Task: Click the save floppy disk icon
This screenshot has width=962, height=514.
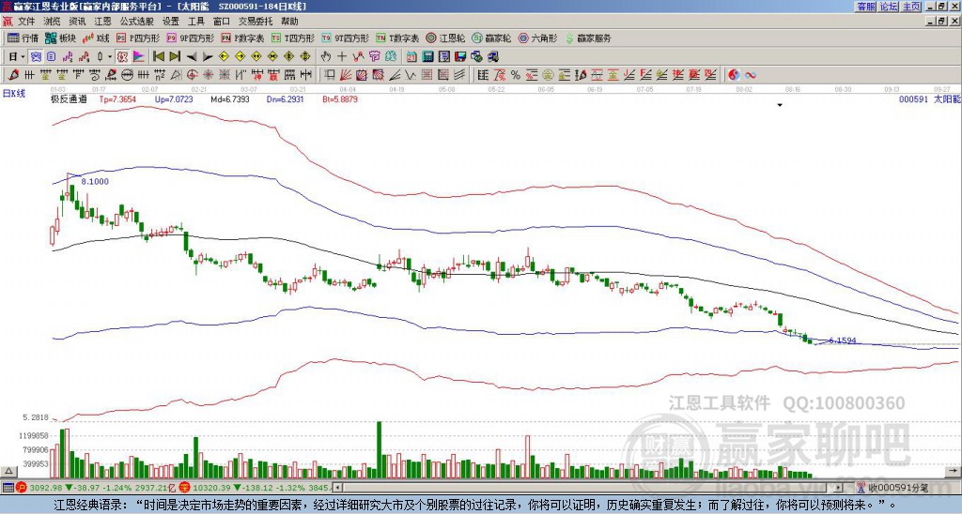Action: (x=460, y=57)
